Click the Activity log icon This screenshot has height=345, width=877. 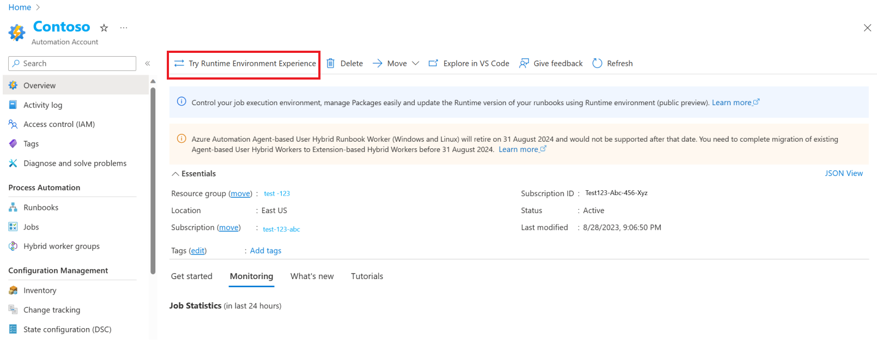[x=13, y=105]
